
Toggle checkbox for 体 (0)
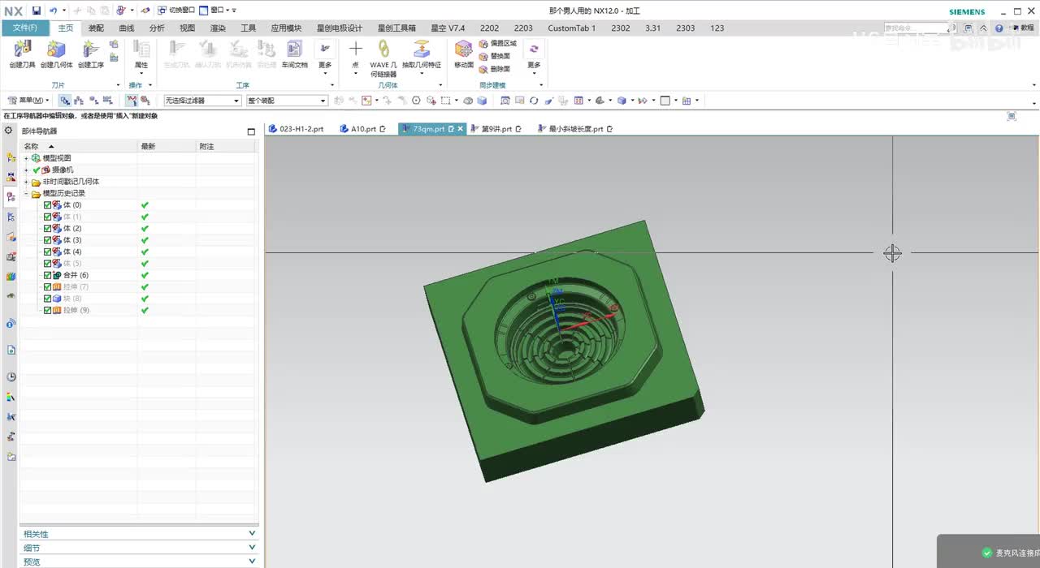point(48,205)
